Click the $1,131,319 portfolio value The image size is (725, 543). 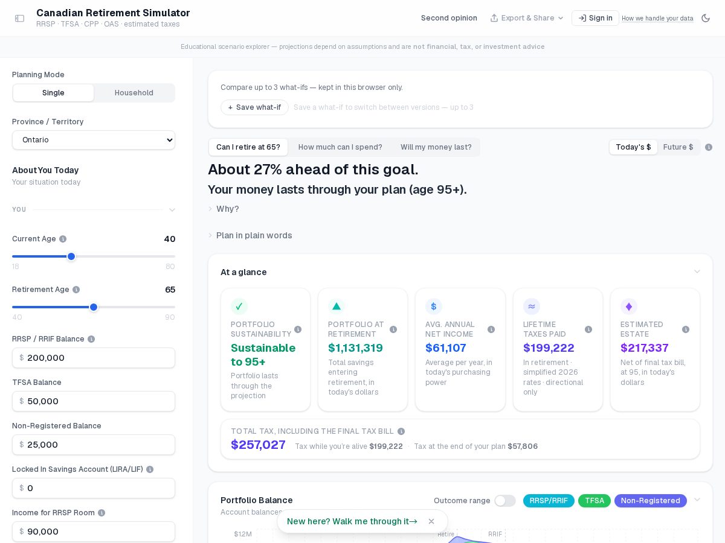355,348
